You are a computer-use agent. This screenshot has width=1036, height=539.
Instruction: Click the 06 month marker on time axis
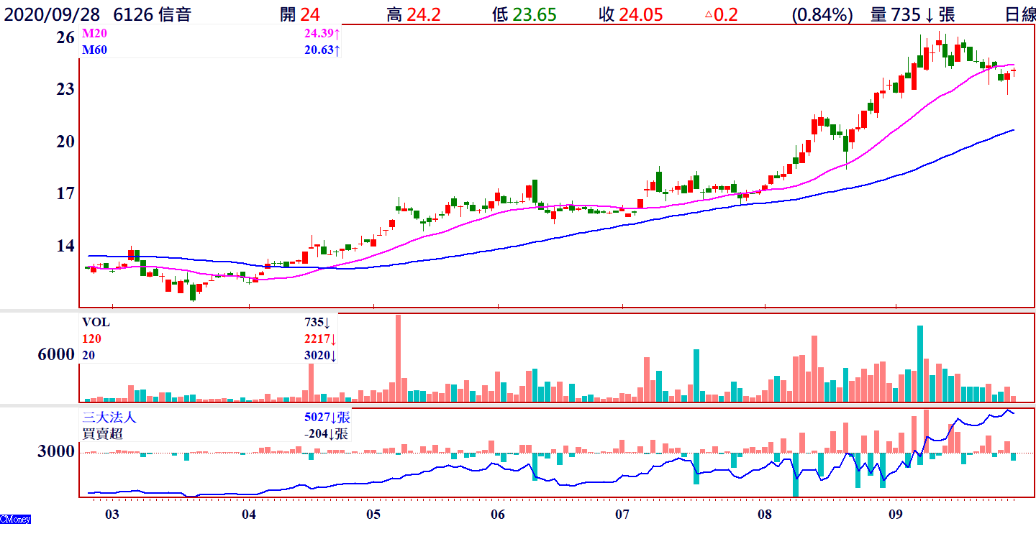click(498, 515)
